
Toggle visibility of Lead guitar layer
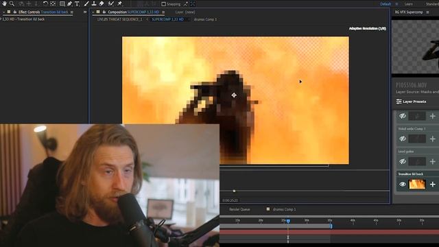pyautogui.click(x=403, y=162)
